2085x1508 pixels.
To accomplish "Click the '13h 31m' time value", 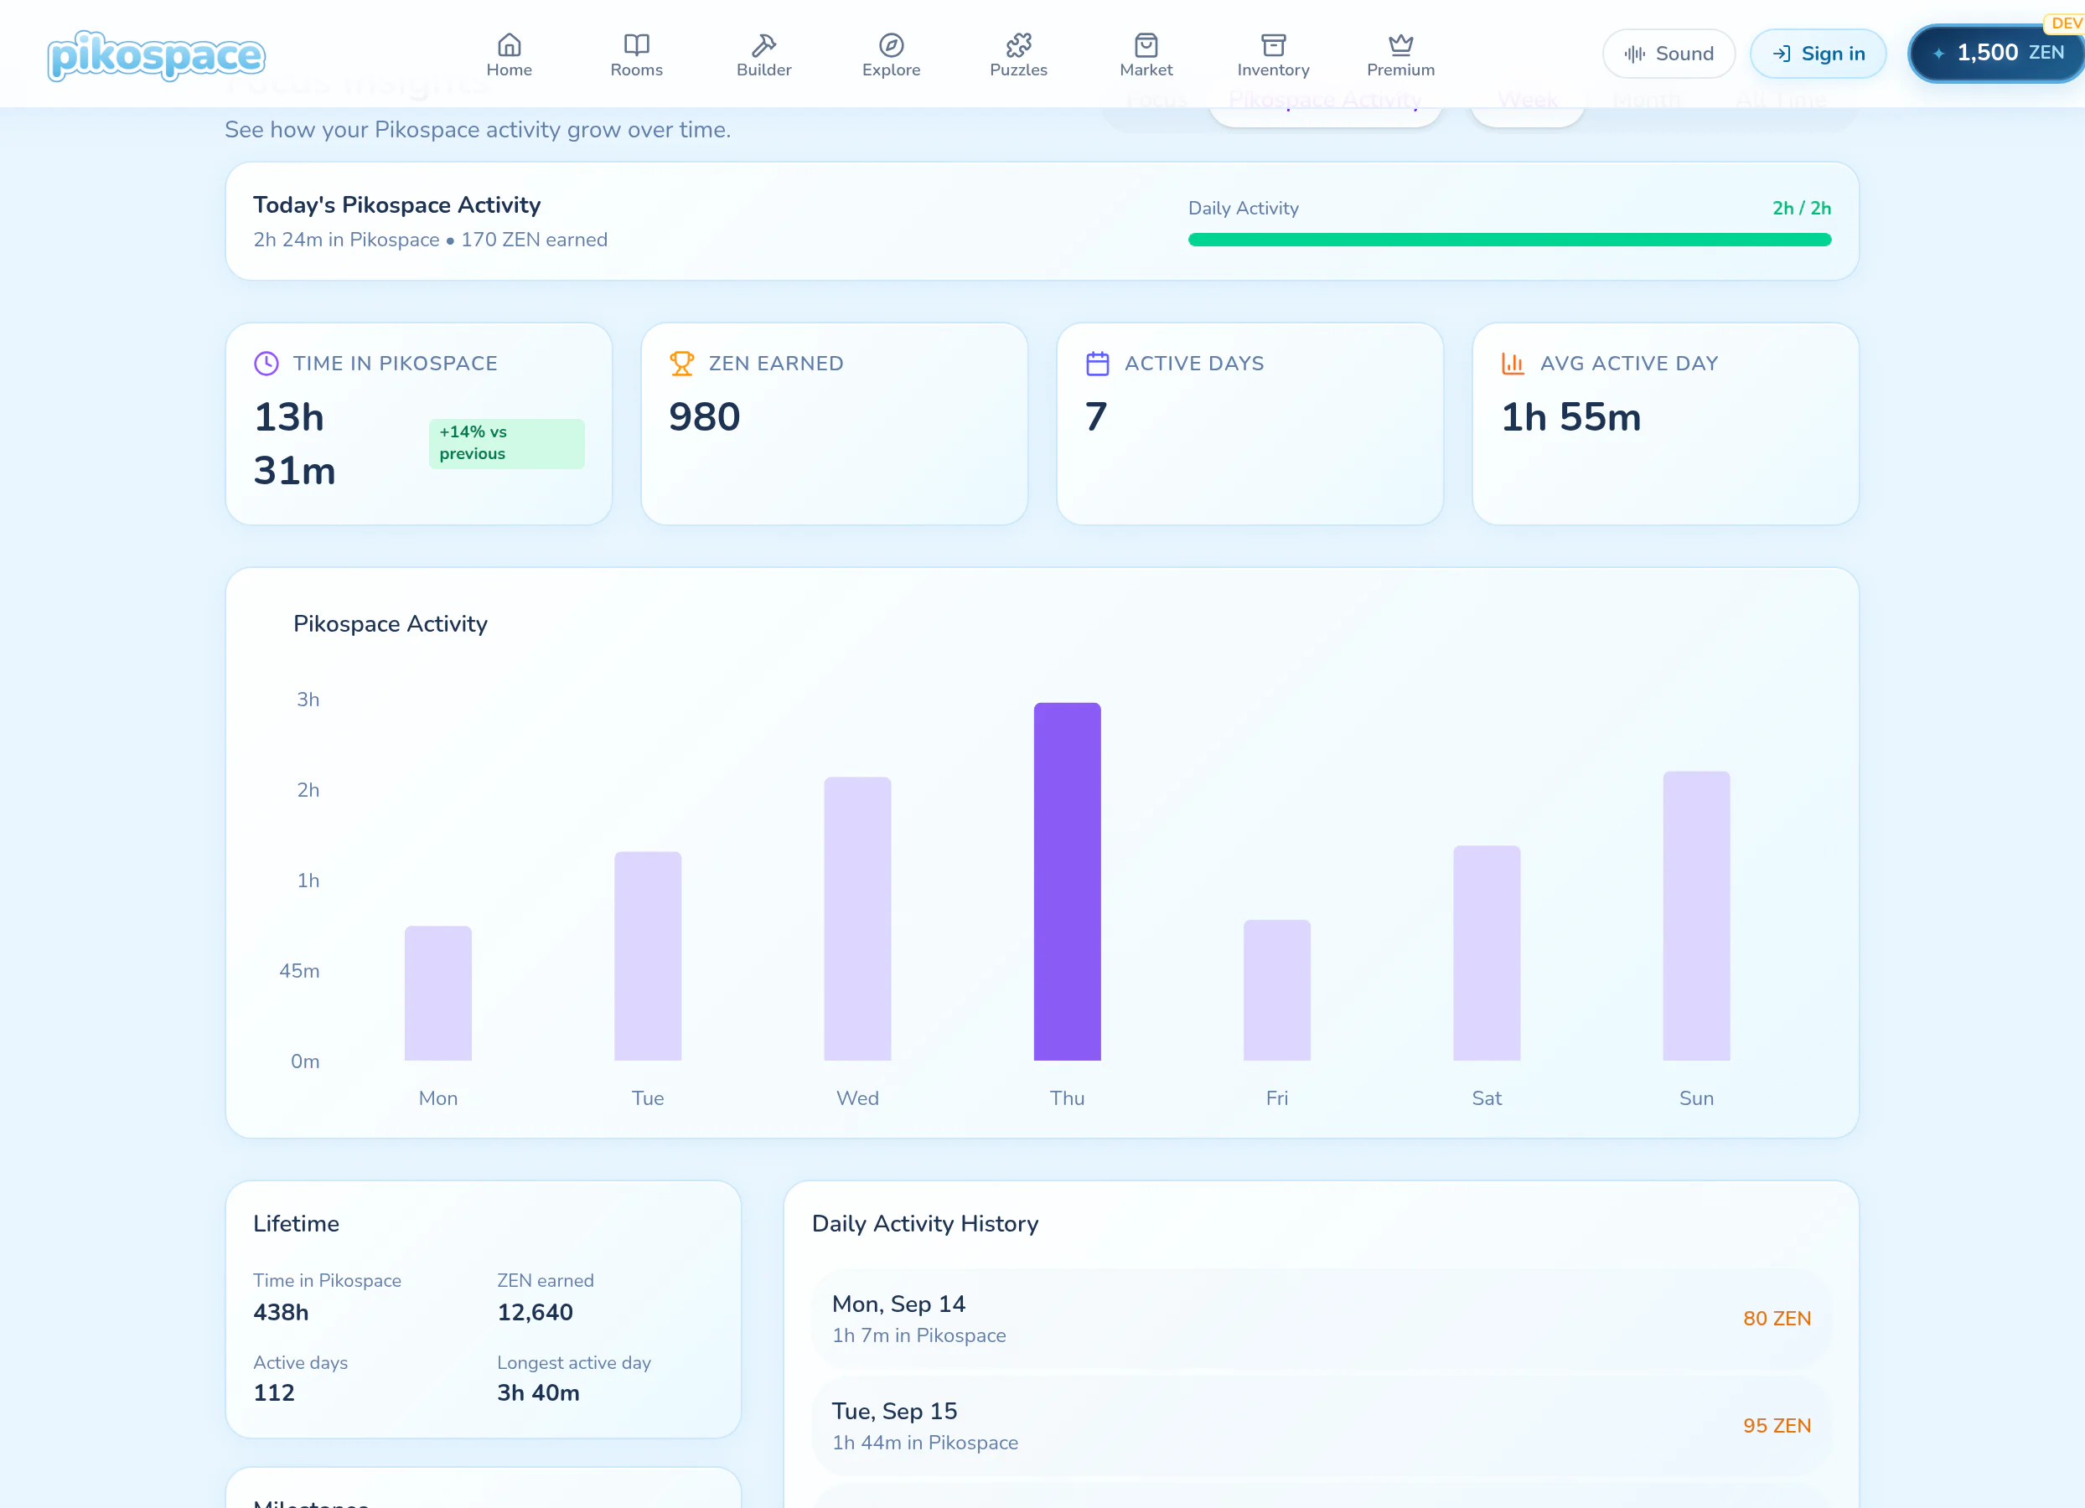I will 294,444.
